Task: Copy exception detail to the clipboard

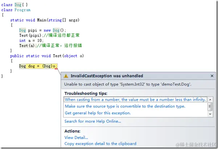Action: 100,144
